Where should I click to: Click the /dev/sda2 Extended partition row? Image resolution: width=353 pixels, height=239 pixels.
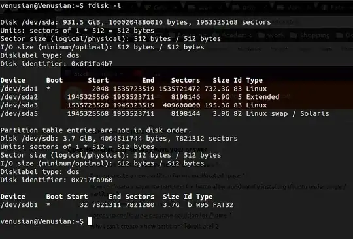(x=140, y=97)
